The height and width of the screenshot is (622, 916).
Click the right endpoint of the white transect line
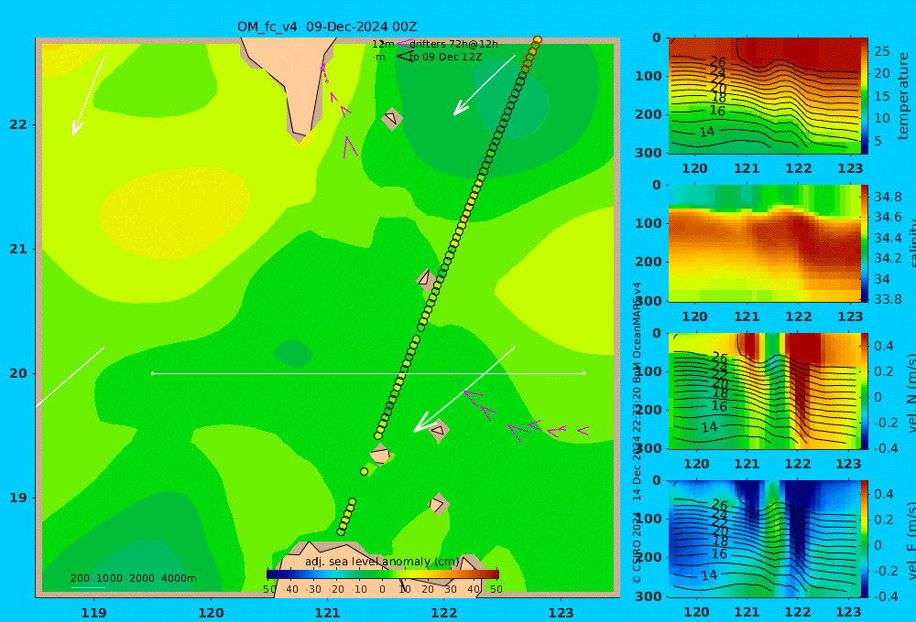click(584, 373)
